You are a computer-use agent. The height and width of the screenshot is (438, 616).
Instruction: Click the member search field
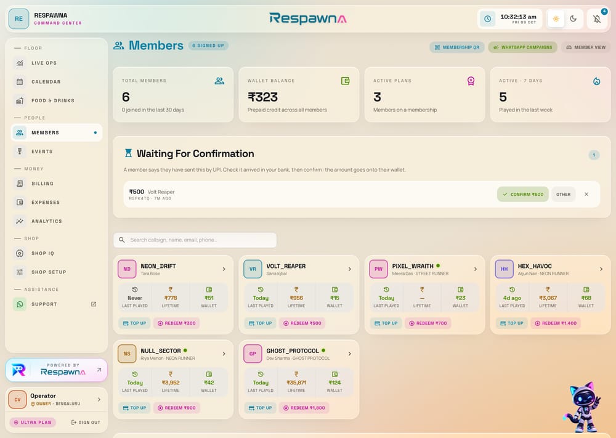tap(195, 240)
